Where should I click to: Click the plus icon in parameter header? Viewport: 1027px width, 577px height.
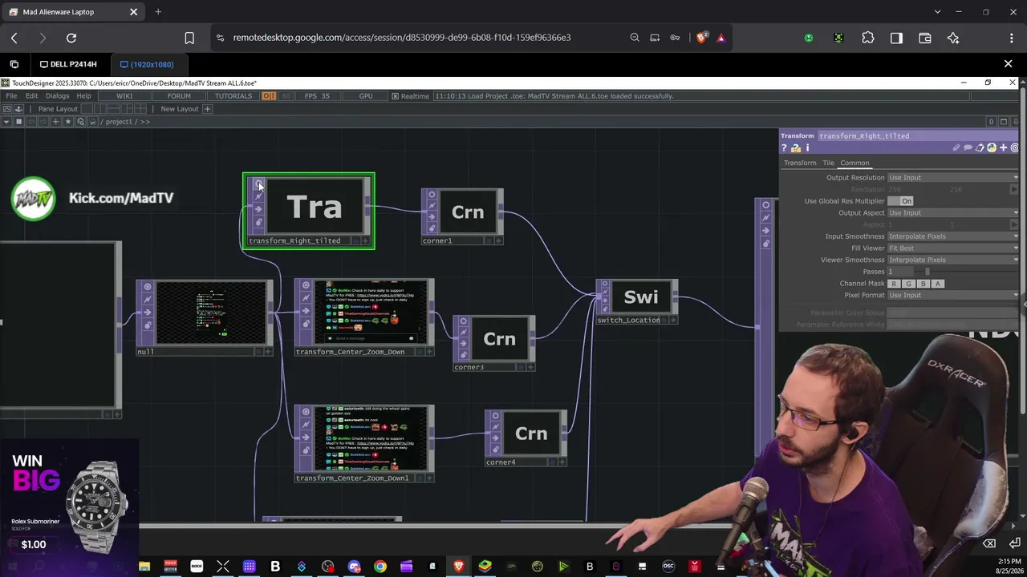[1003, 148]
